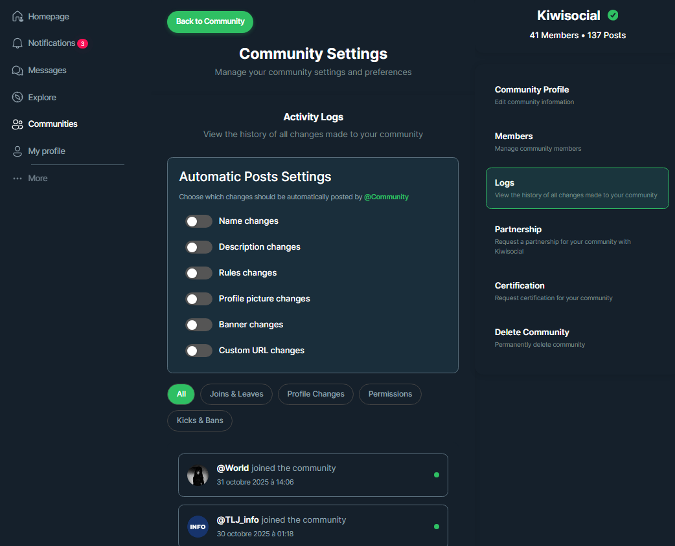675x546 pixels.
Task: Activate the Custom URL changes toggle
Action: pos(199,350)
